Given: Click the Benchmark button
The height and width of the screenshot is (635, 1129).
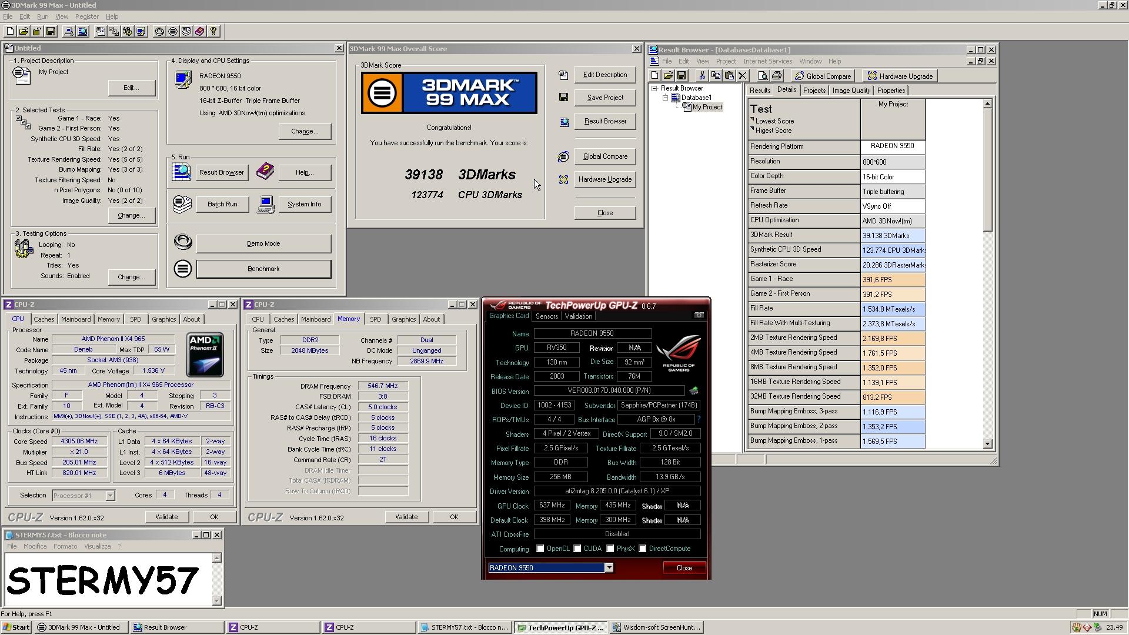Looking at the screenshot, I should [263, 269].
